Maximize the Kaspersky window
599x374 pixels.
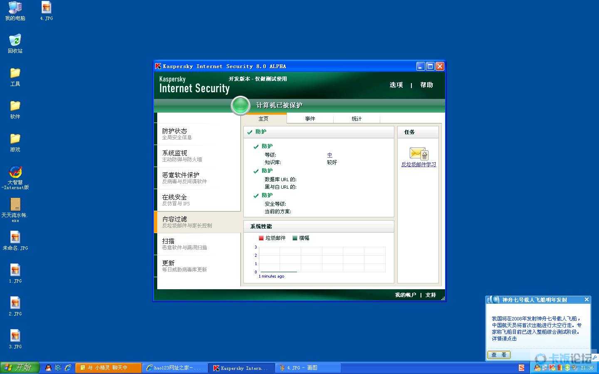tap(431, 66)
